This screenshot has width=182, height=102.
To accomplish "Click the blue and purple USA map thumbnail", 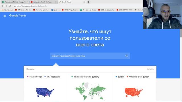I will click(x=45, y=93).
